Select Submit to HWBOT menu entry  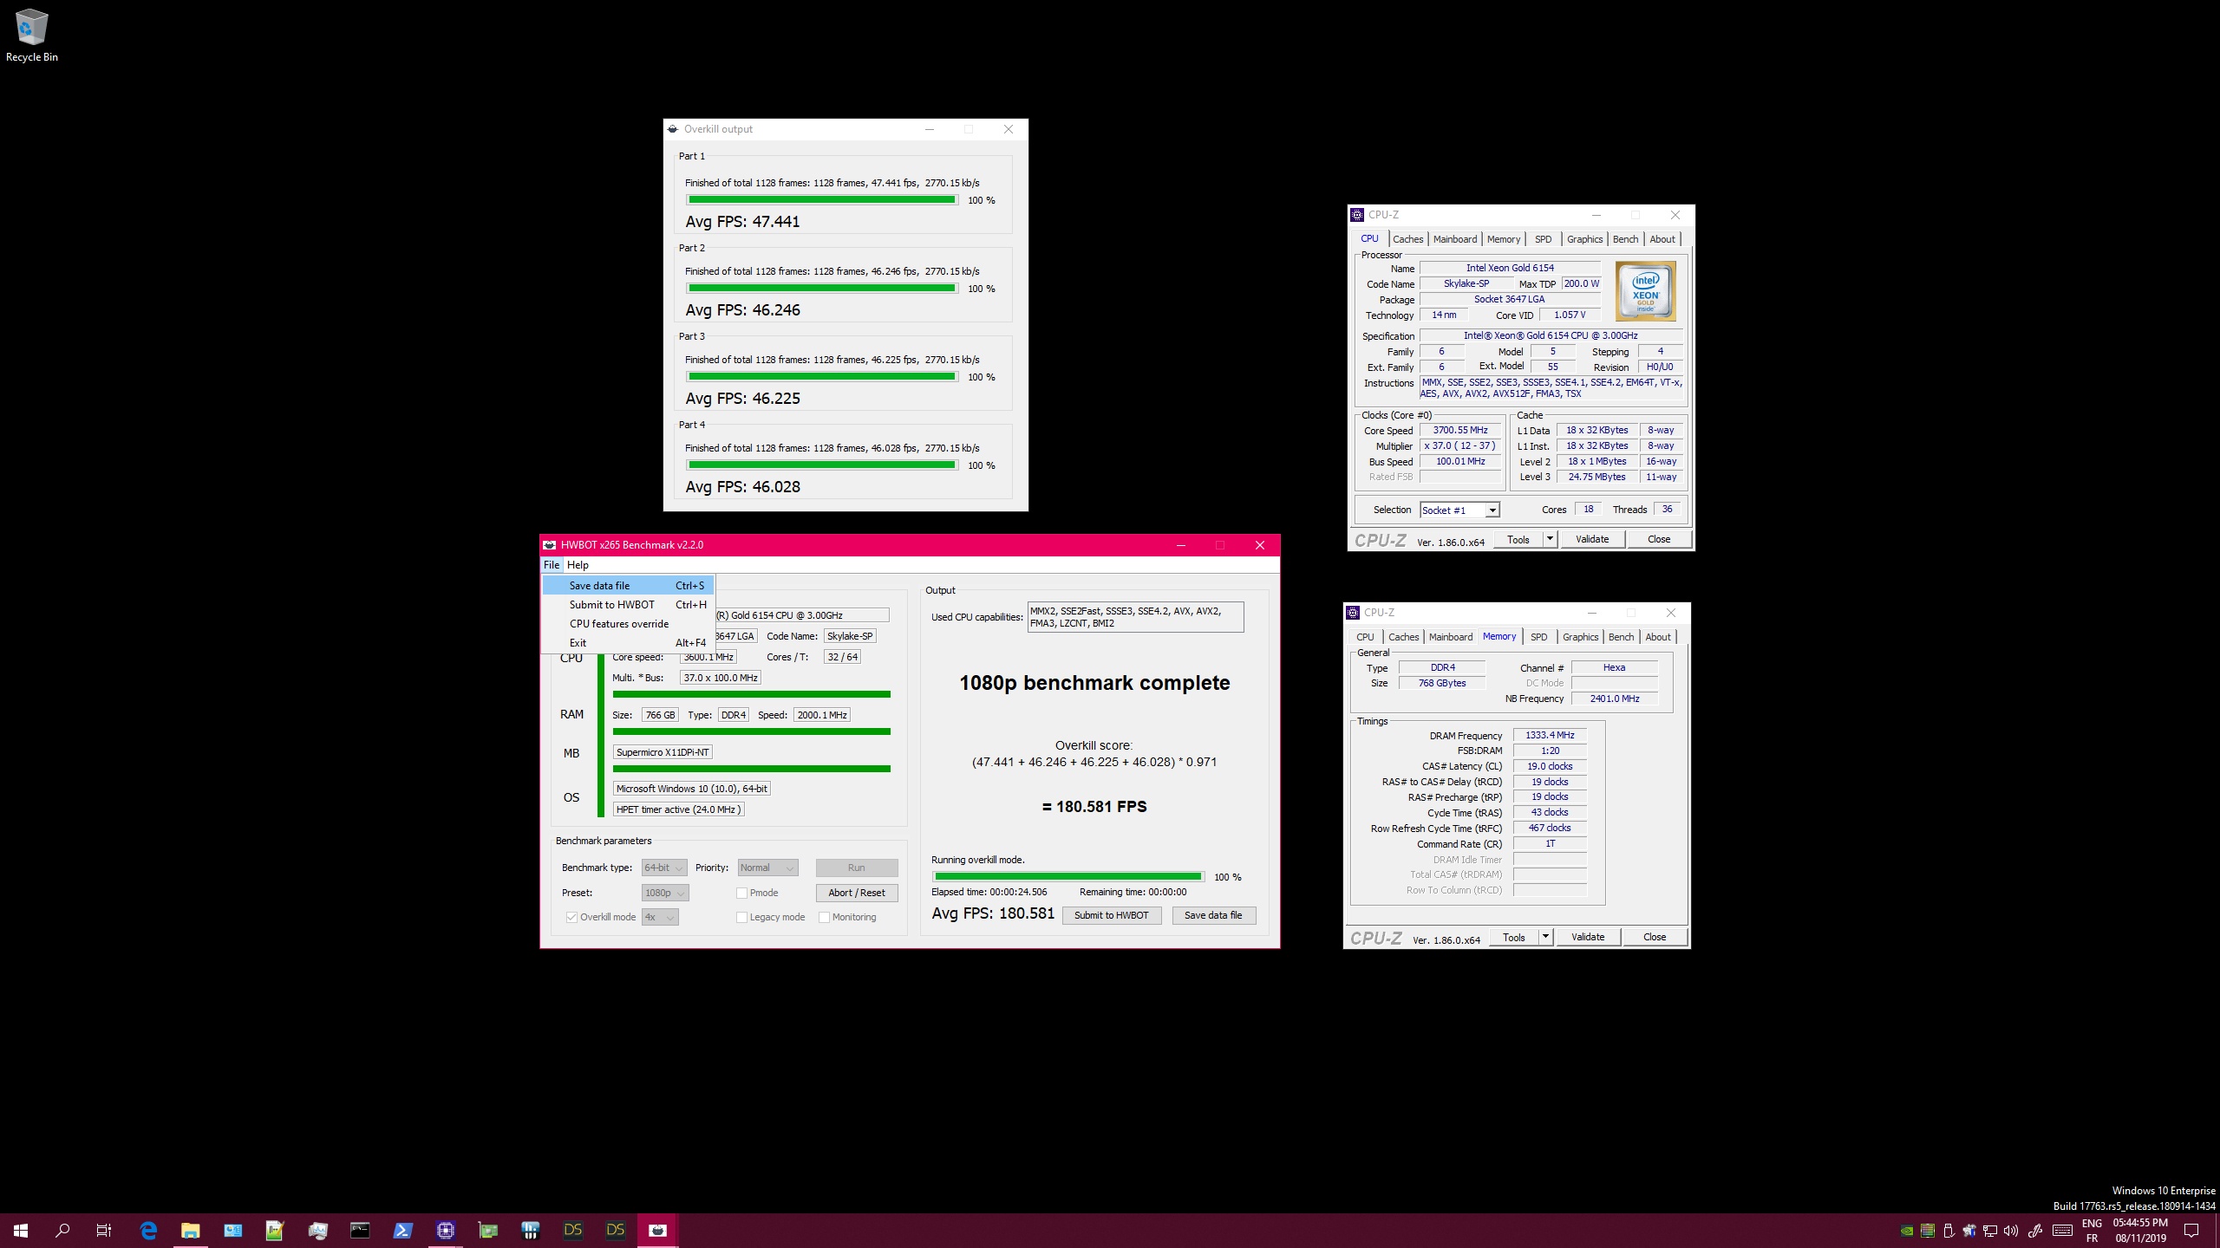[628, 605]
